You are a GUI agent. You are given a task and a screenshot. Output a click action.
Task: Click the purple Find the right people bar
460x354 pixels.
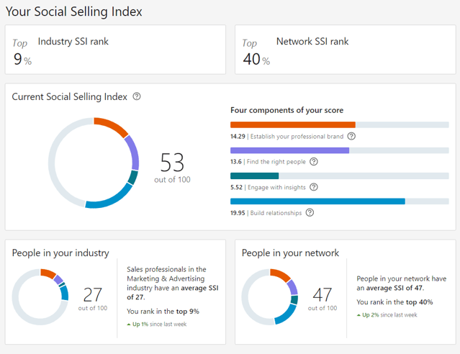pyautogui.click(x=289, y=150)
